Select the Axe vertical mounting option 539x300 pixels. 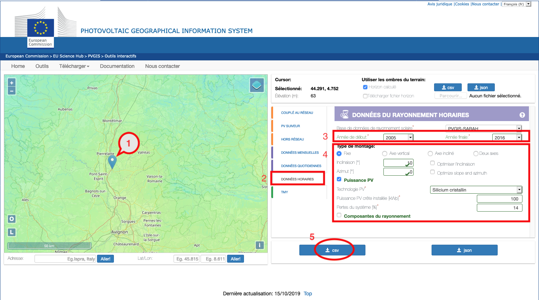(x=384, y=153)
